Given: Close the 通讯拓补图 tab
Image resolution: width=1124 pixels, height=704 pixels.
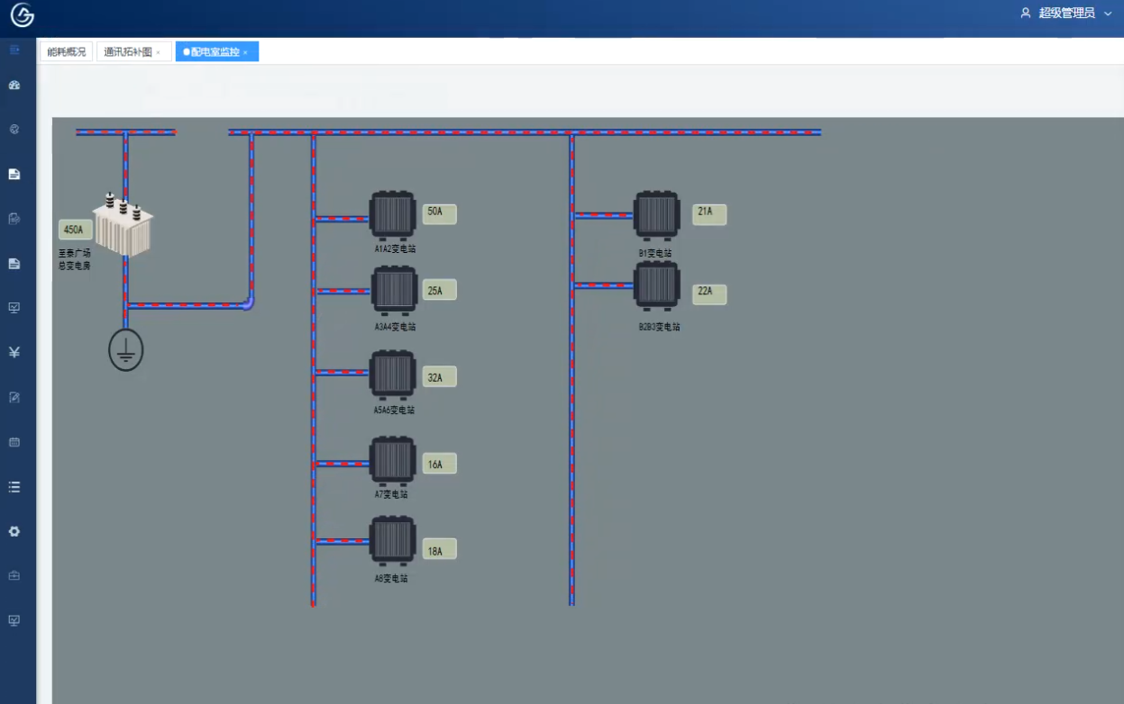Looking at the screenshot, I should [x=159, y=52].
